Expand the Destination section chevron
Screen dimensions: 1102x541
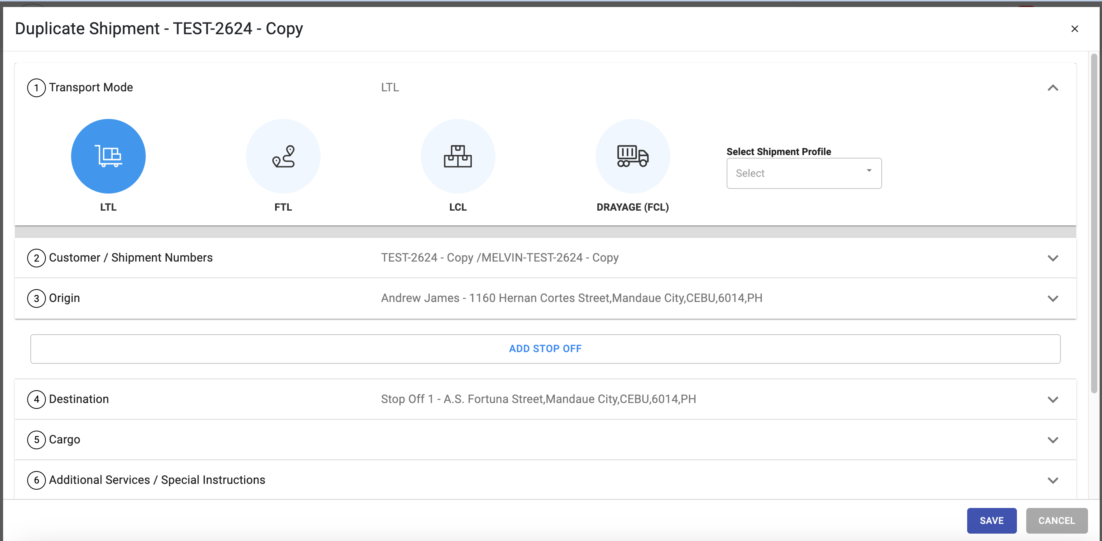point(1052,399)
